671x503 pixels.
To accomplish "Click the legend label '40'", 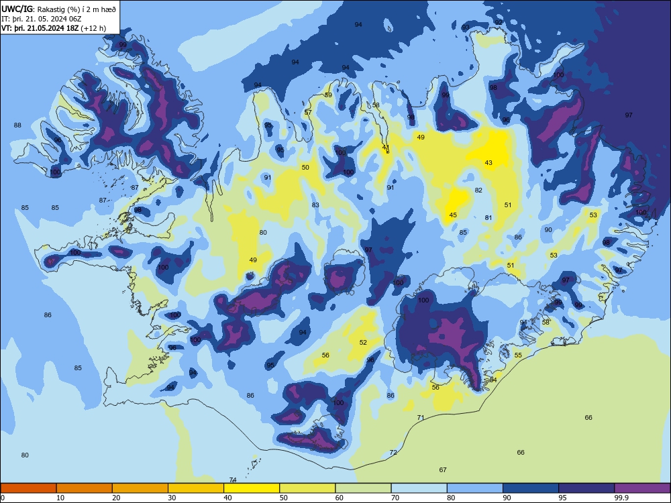I will point(227,498).
